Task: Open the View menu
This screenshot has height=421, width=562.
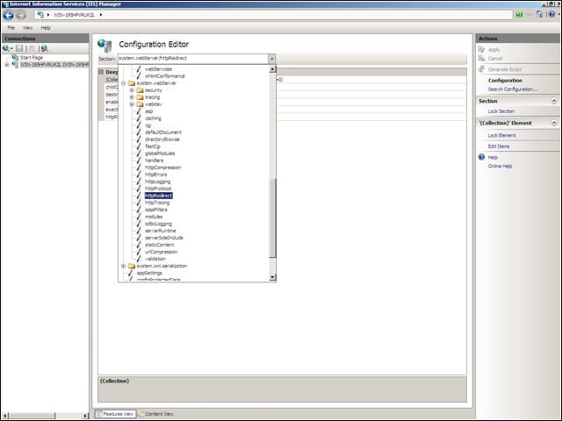Action: tap(27, 27)
